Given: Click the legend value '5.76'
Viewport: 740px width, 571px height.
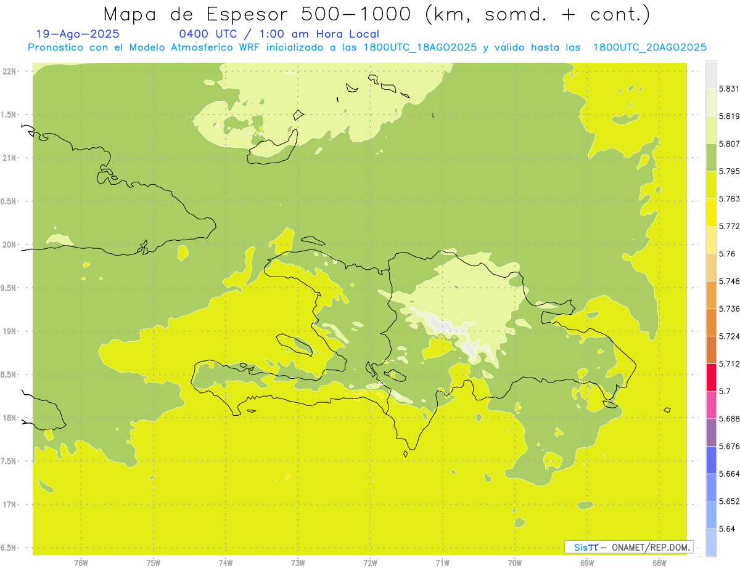Looking at the screenshot, I should 726,254.
